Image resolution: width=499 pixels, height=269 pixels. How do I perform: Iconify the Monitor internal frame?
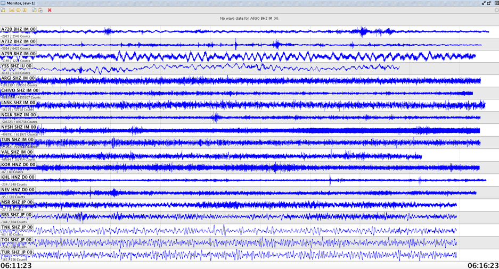(484, 3)
